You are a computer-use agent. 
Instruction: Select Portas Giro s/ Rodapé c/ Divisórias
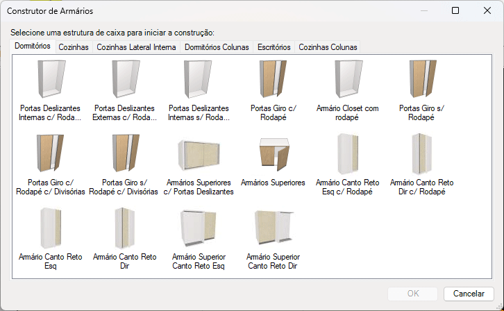click(124, 155)
